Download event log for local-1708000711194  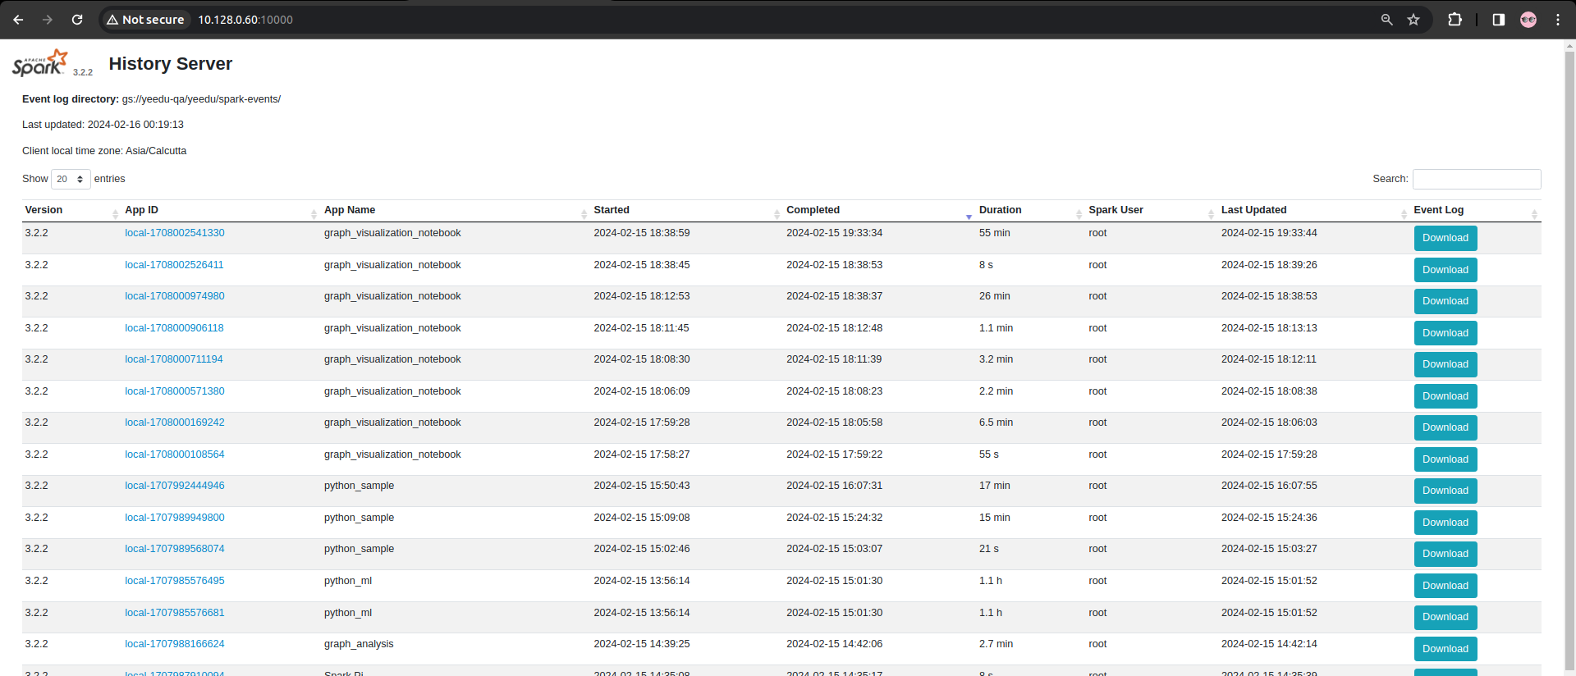[x=1445, y=364]
